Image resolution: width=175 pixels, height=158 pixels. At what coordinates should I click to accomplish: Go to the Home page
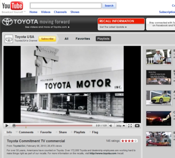[x=33, y=12]
